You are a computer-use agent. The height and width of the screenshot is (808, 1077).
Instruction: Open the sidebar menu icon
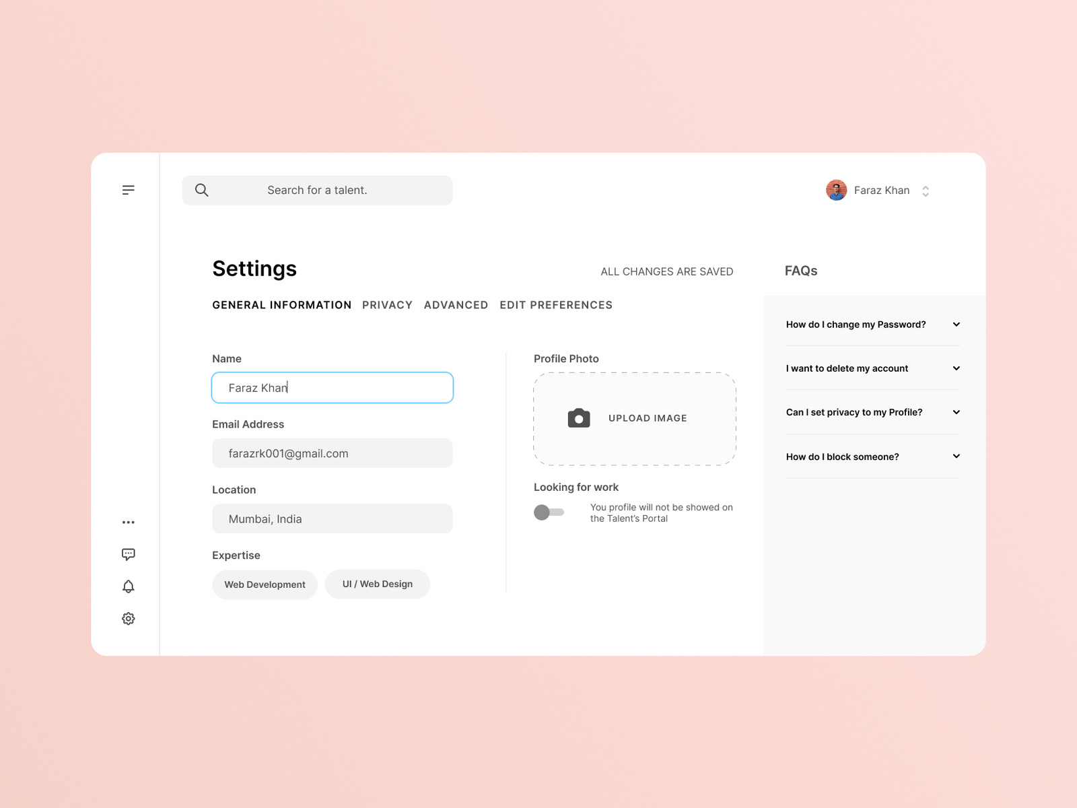128,189
